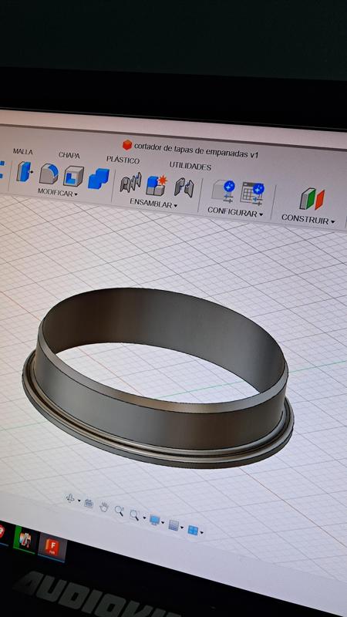Click the Zoom window/fit icon

pyautogui.click(x=134, y=514)
